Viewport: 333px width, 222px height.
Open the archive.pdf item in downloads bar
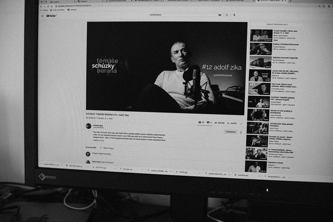pyautogui.click(x=247, y=175)
